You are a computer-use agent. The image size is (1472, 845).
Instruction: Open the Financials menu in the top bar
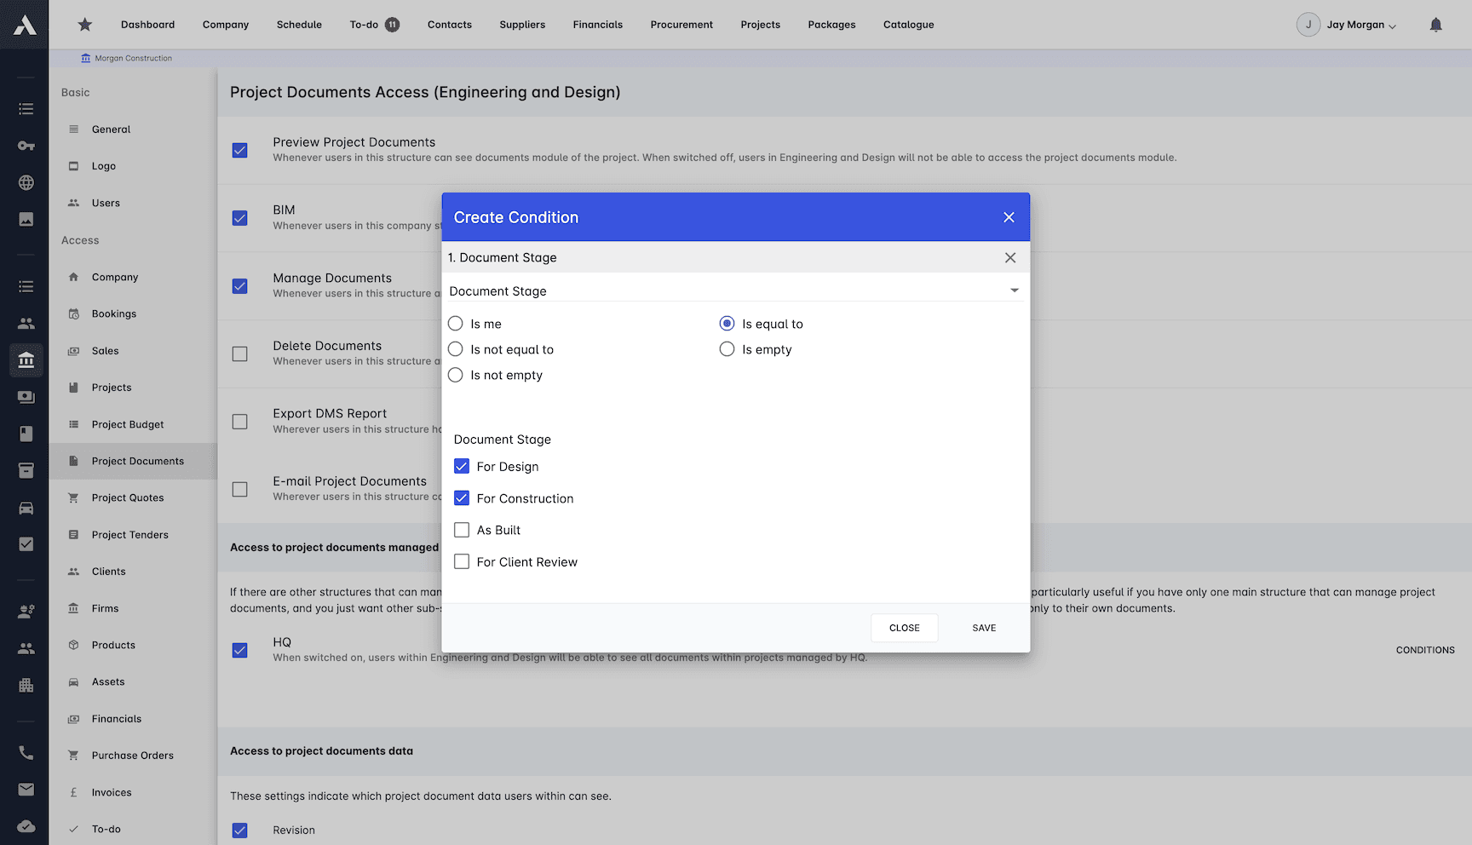click(x=597, y=24)
